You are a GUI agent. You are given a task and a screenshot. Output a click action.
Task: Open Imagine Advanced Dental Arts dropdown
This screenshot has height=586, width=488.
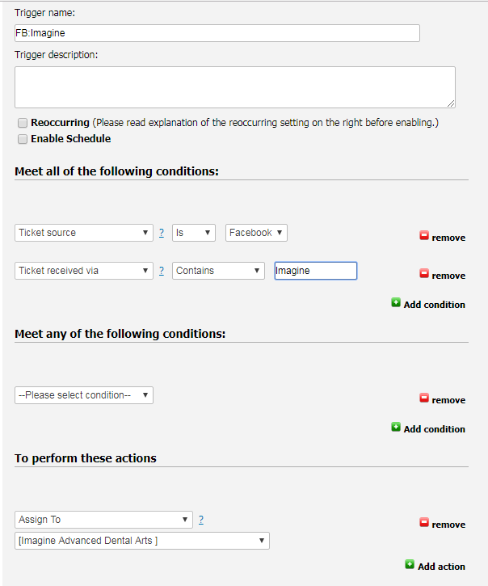point(142,541)
